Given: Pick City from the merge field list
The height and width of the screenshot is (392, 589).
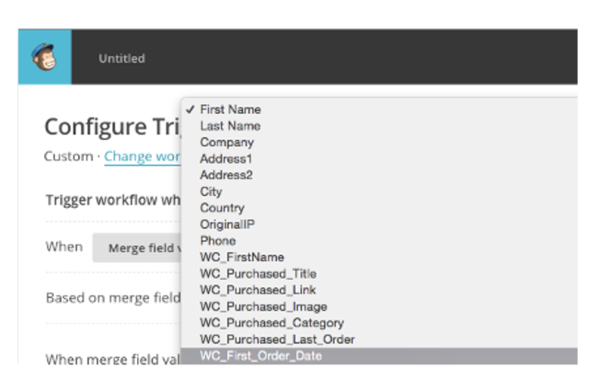Looking at the screenshot, I should pyautogui.click(x=379, y=191).
